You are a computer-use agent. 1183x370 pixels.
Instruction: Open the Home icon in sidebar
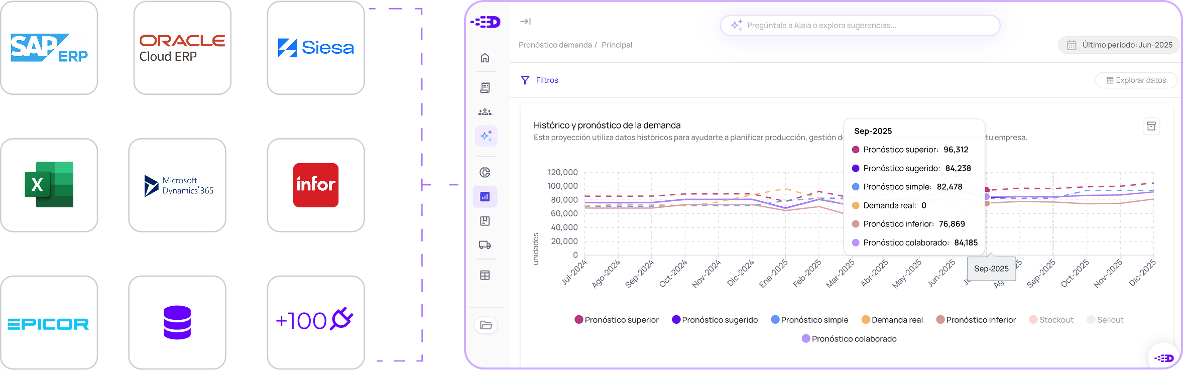click(485, 58)
